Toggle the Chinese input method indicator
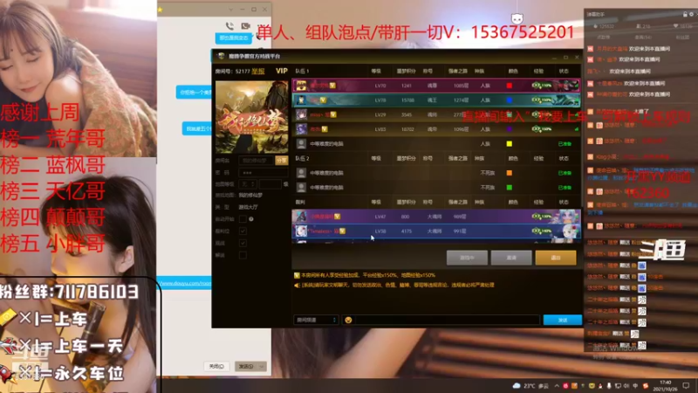The height and width of the screenshot is (393, 698). coord(636,386)
